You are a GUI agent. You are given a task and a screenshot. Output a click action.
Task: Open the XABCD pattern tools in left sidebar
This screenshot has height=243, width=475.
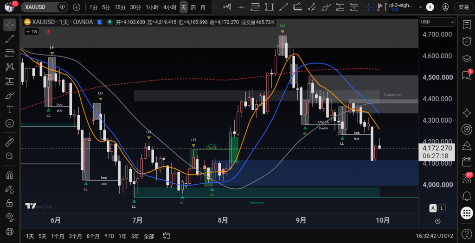(x=10, y=67)
